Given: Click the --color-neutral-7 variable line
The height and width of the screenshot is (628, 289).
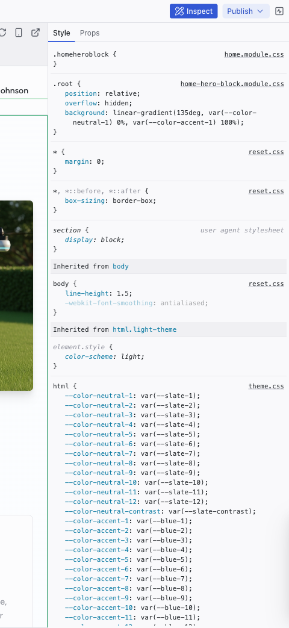Looking at the screenshot, I should 132,454.
